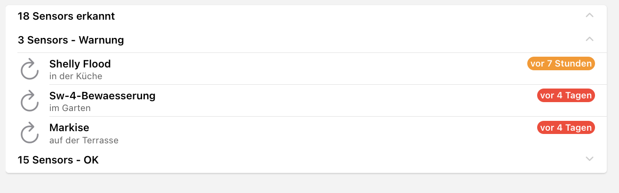Click empty space in the Markise row
The height and width of the screenshot is (193, 619).
click(x=306, y=133)
